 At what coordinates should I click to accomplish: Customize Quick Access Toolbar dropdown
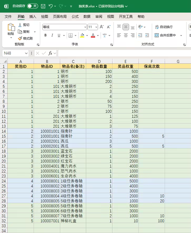tap(71, 6)
